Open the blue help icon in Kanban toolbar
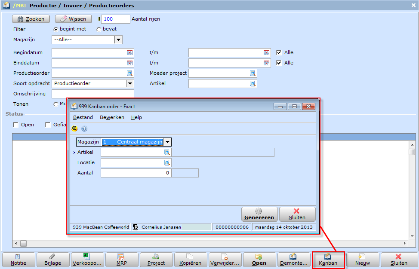Viewport: 419px width, 269px height. pos(84,129)
